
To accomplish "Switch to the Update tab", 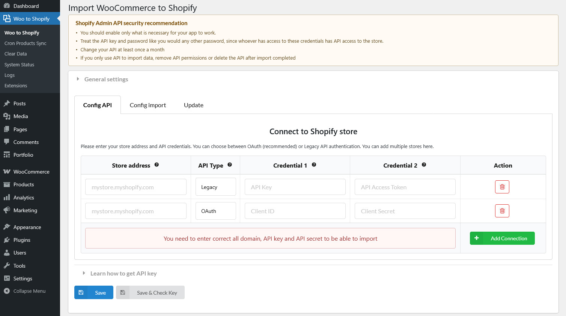I will coord(193,105).
